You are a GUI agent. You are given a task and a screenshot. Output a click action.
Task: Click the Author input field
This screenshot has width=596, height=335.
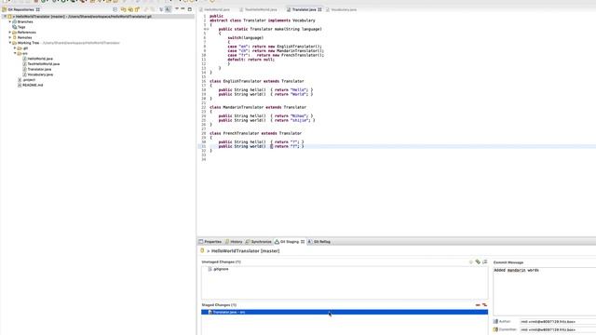558,322
